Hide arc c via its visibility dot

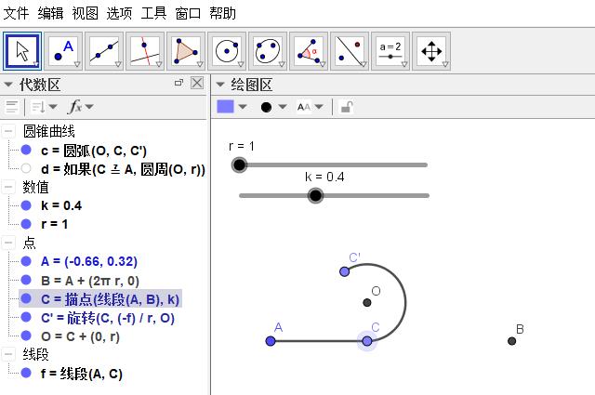[x=26, y=150]
